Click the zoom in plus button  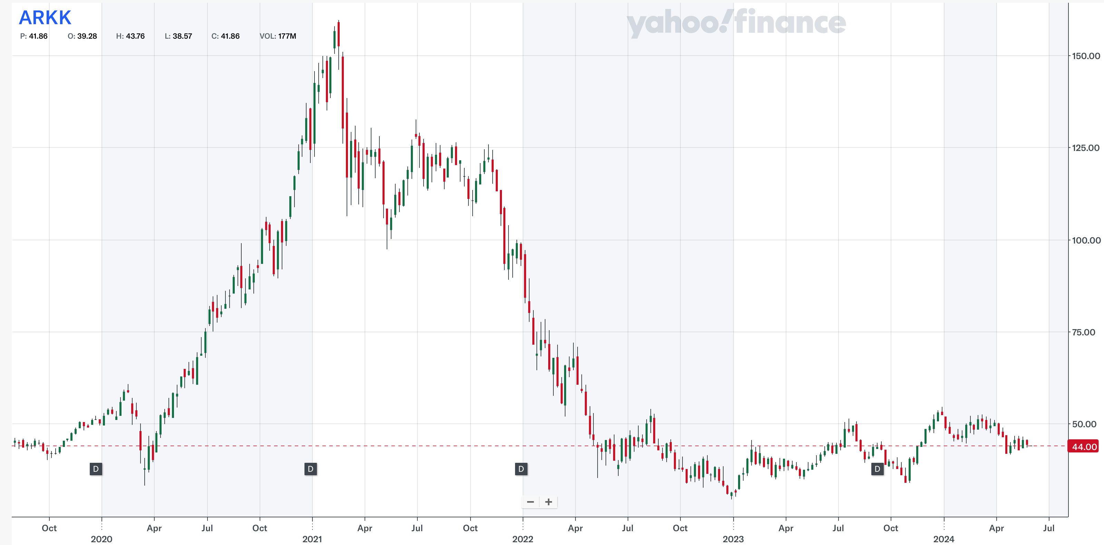click(548, 502)
